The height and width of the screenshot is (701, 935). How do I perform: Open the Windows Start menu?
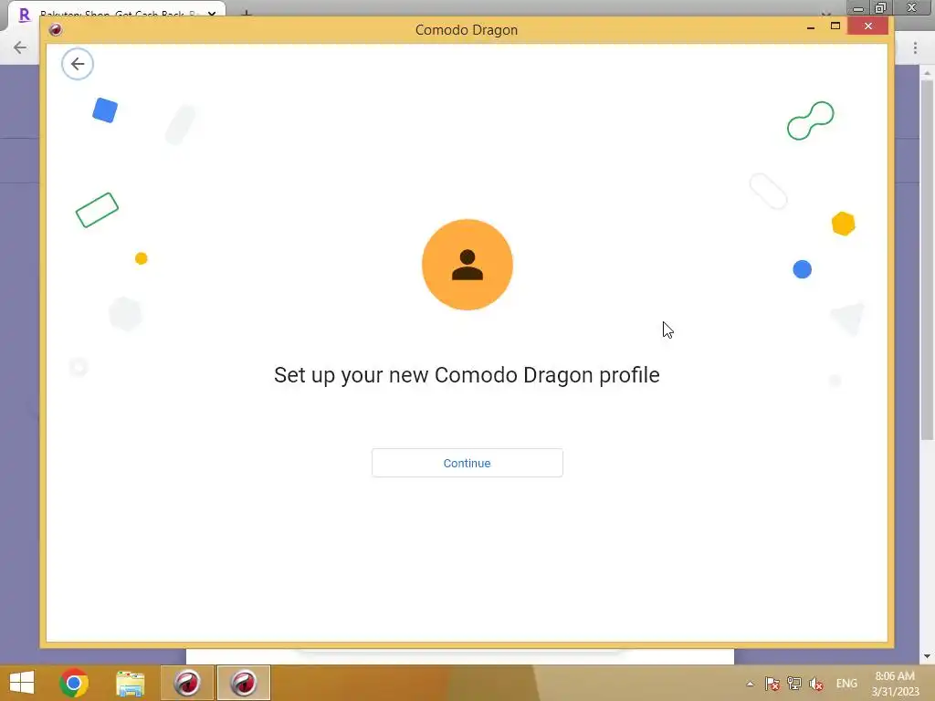click(22, 683)
